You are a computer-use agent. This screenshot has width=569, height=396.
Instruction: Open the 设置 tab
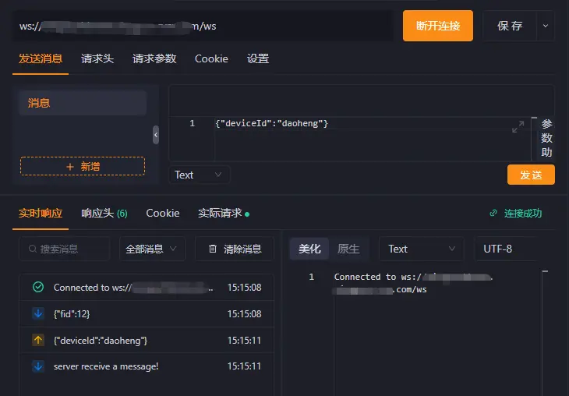pos(258,58)
